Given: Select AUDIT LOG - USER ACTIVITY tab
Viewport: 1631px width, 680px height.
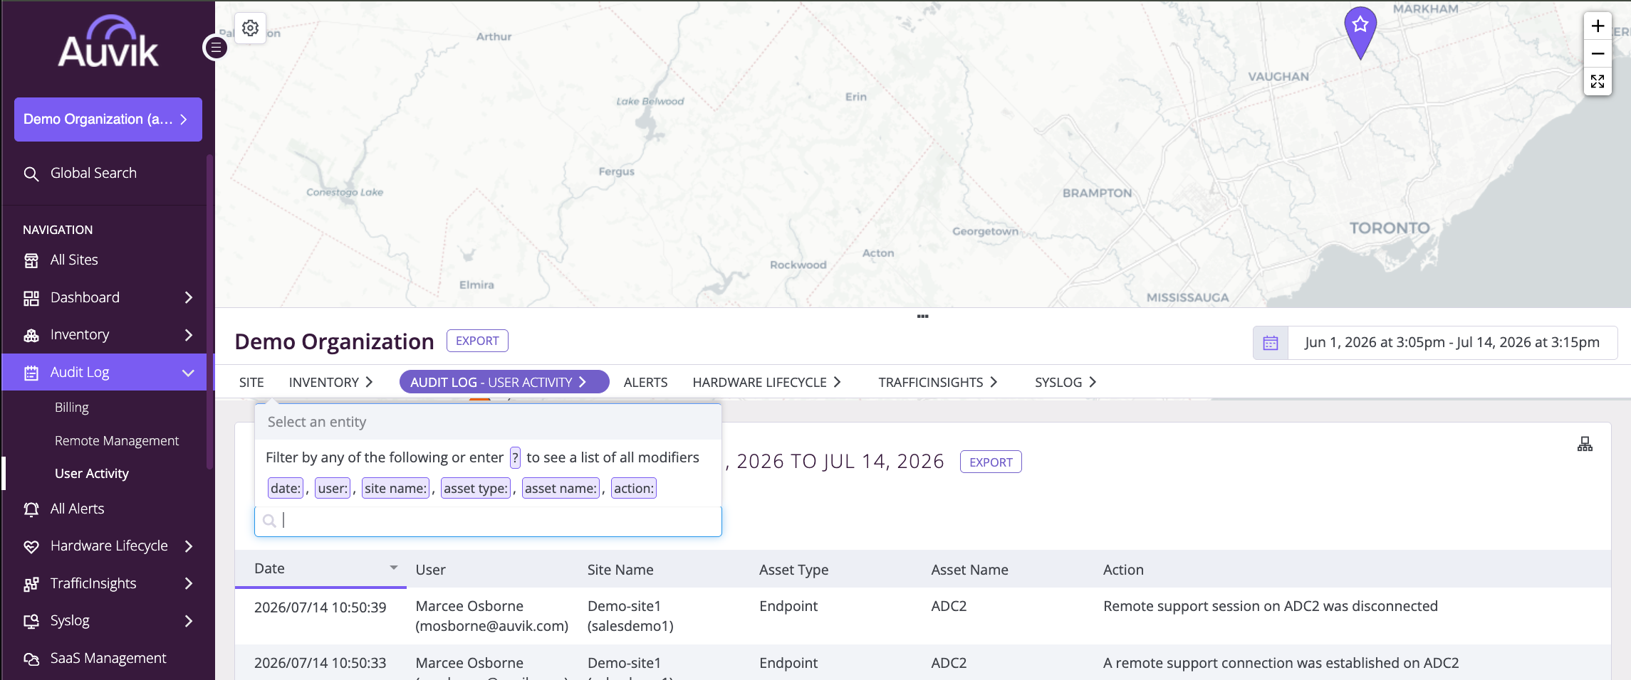Looking at the screenshot, I should 504,382.
